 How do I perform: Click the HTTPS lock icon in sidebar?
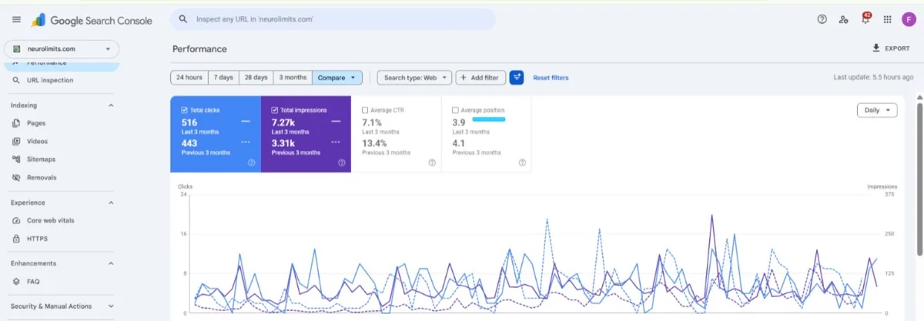tap(17, 239)
